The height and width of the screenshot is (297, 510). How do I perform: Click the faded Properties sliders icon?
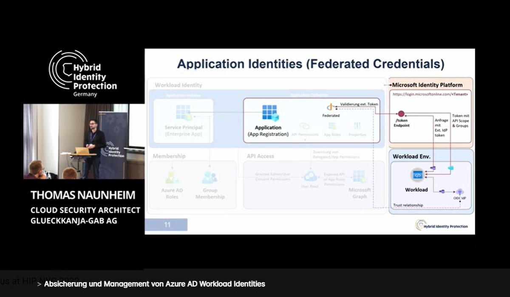tap(357, 126)
